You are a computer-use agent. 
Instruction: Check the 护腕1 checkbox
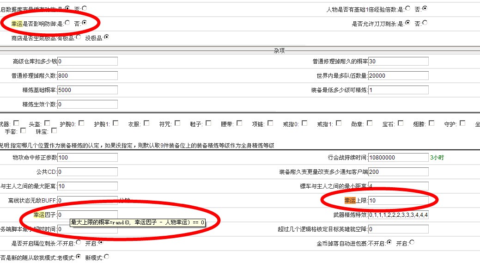[115, 123]
